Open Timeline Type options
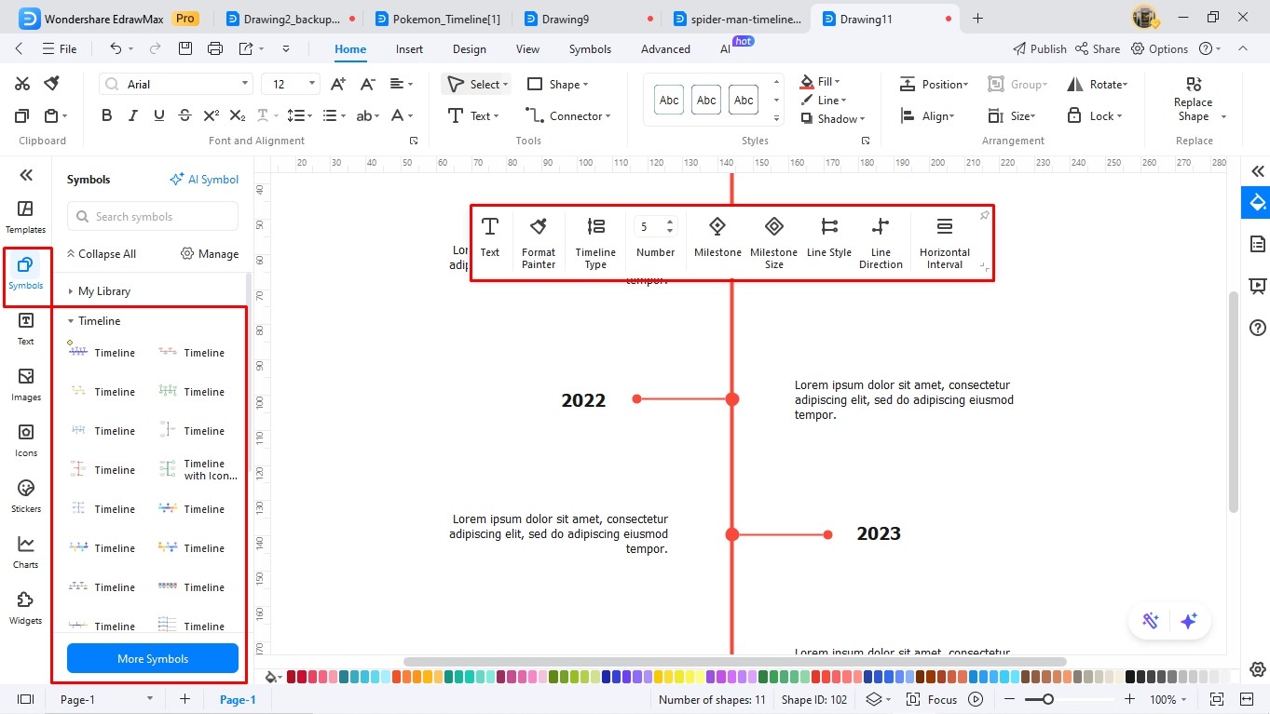This screenshot has height=714, width=1270. click(595, 242)
